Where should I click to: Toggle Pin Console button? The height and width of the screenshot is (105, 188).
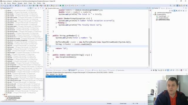[171, 70]
